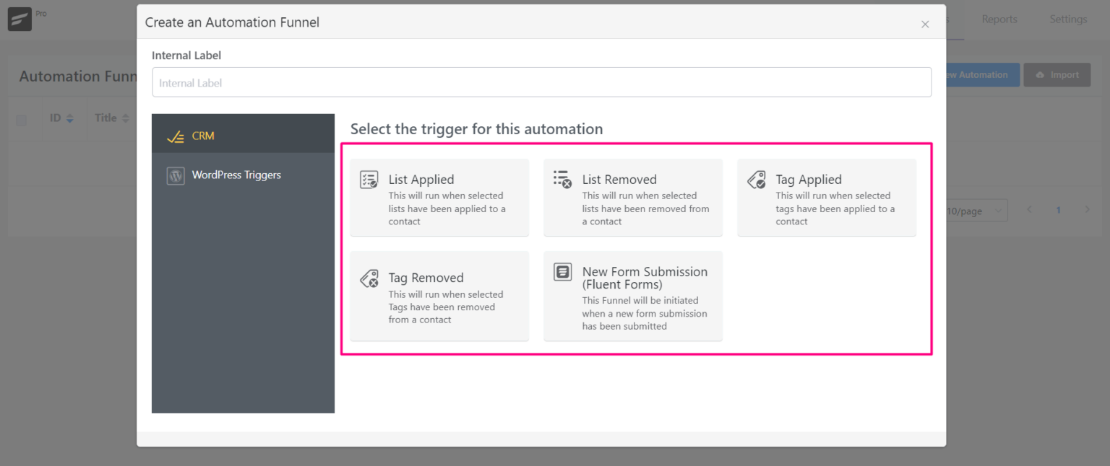
Task: Open the 10/page pagination dropdown
Action: (976, 211)
